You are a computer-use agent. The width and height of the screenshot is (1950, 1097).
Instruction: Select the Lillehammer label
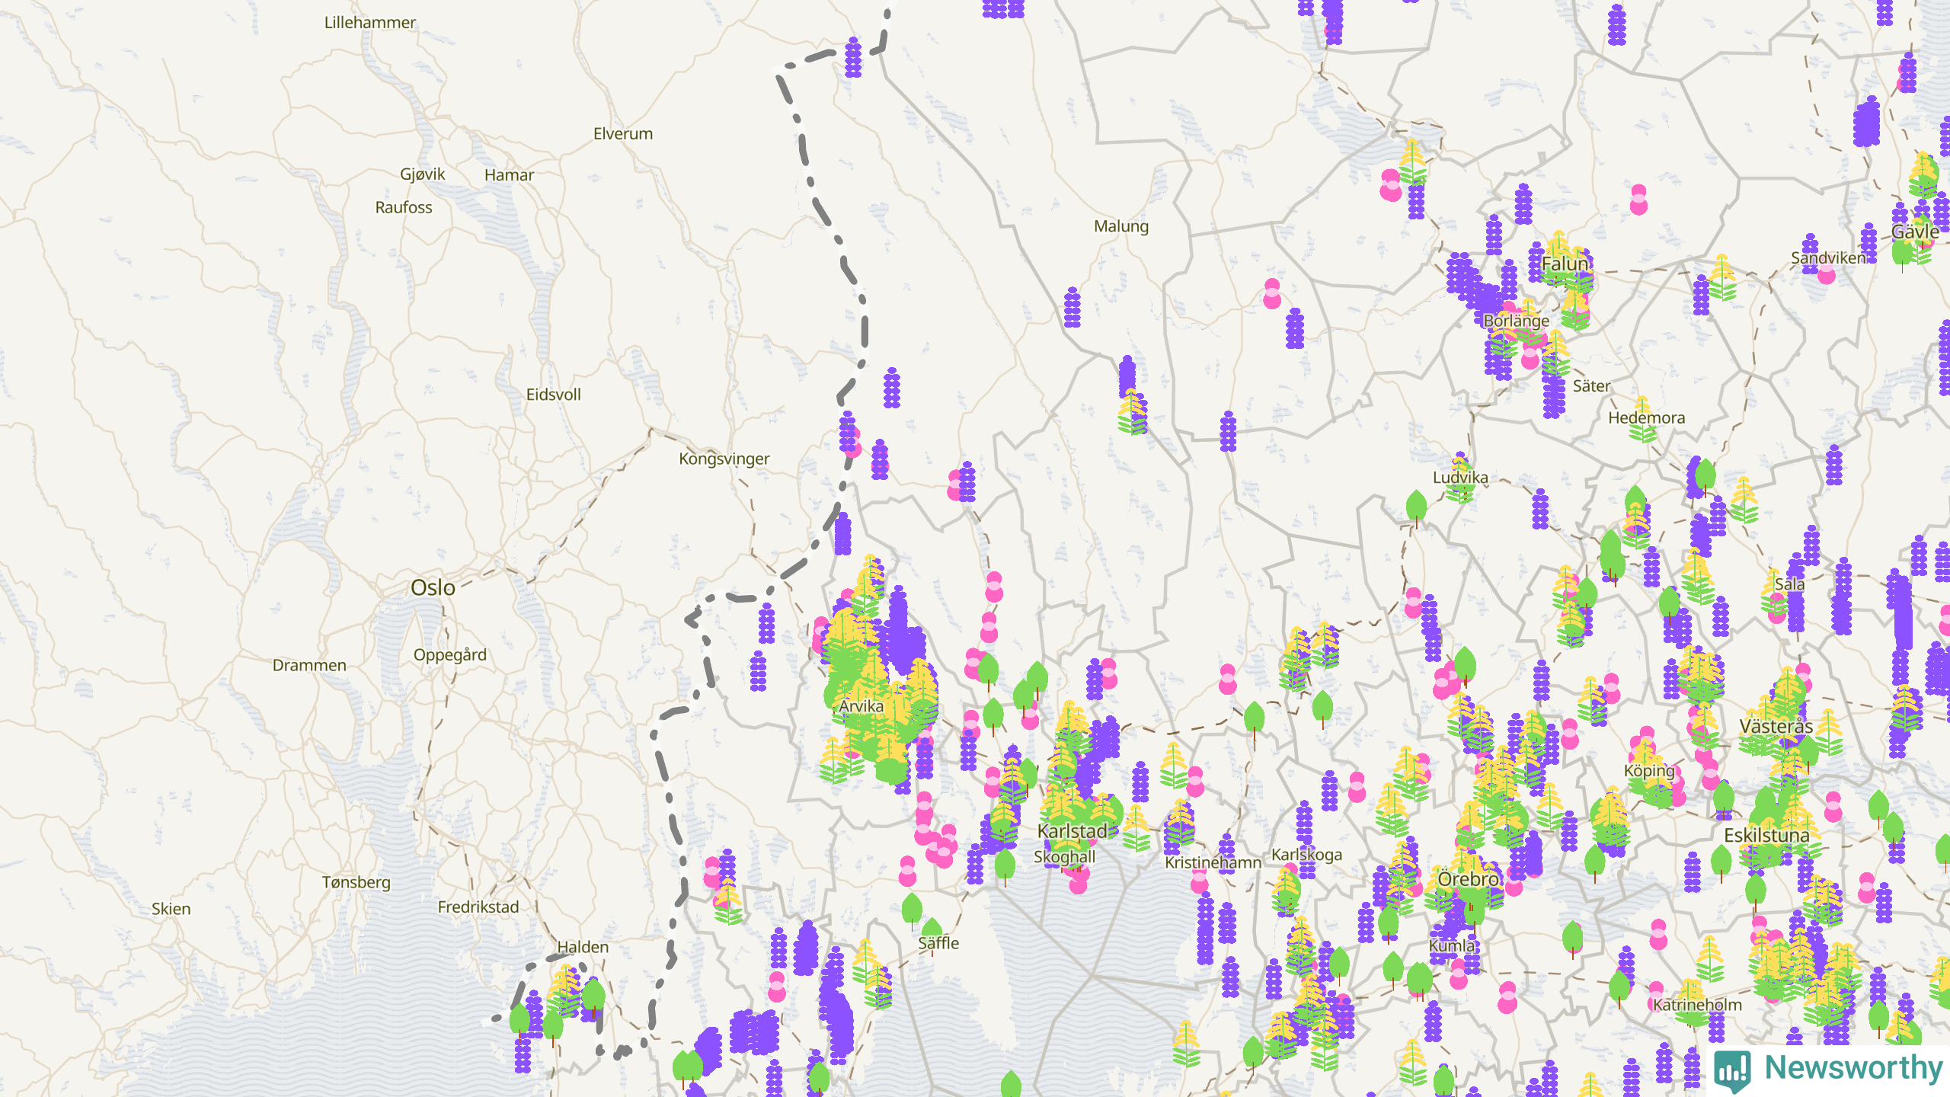[370, 23]
